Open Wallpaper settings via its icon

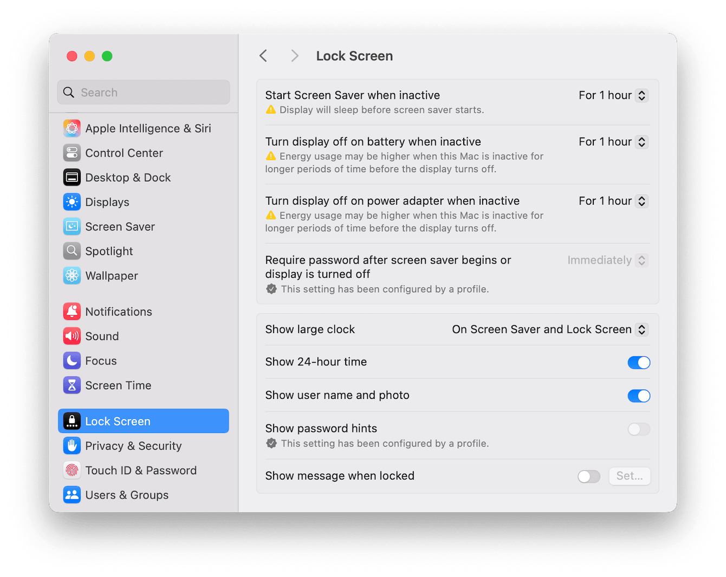point(72,276)
